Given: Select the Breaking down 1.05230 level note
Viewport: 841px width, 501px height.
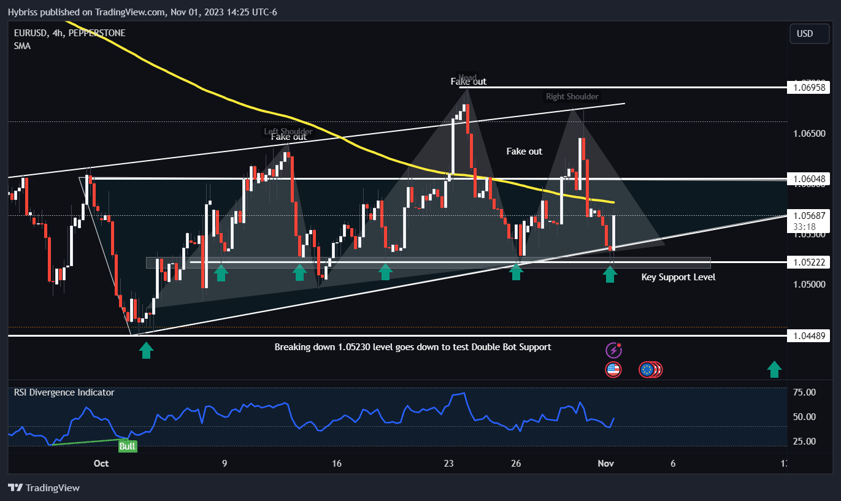Looking at the screenshot, I should pyautogui.click(x=413, y=347).
